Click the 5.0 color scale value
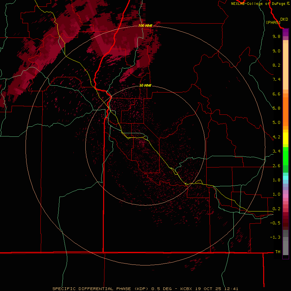291x291 pixels. pyautogui.click(x=276, y=123)
